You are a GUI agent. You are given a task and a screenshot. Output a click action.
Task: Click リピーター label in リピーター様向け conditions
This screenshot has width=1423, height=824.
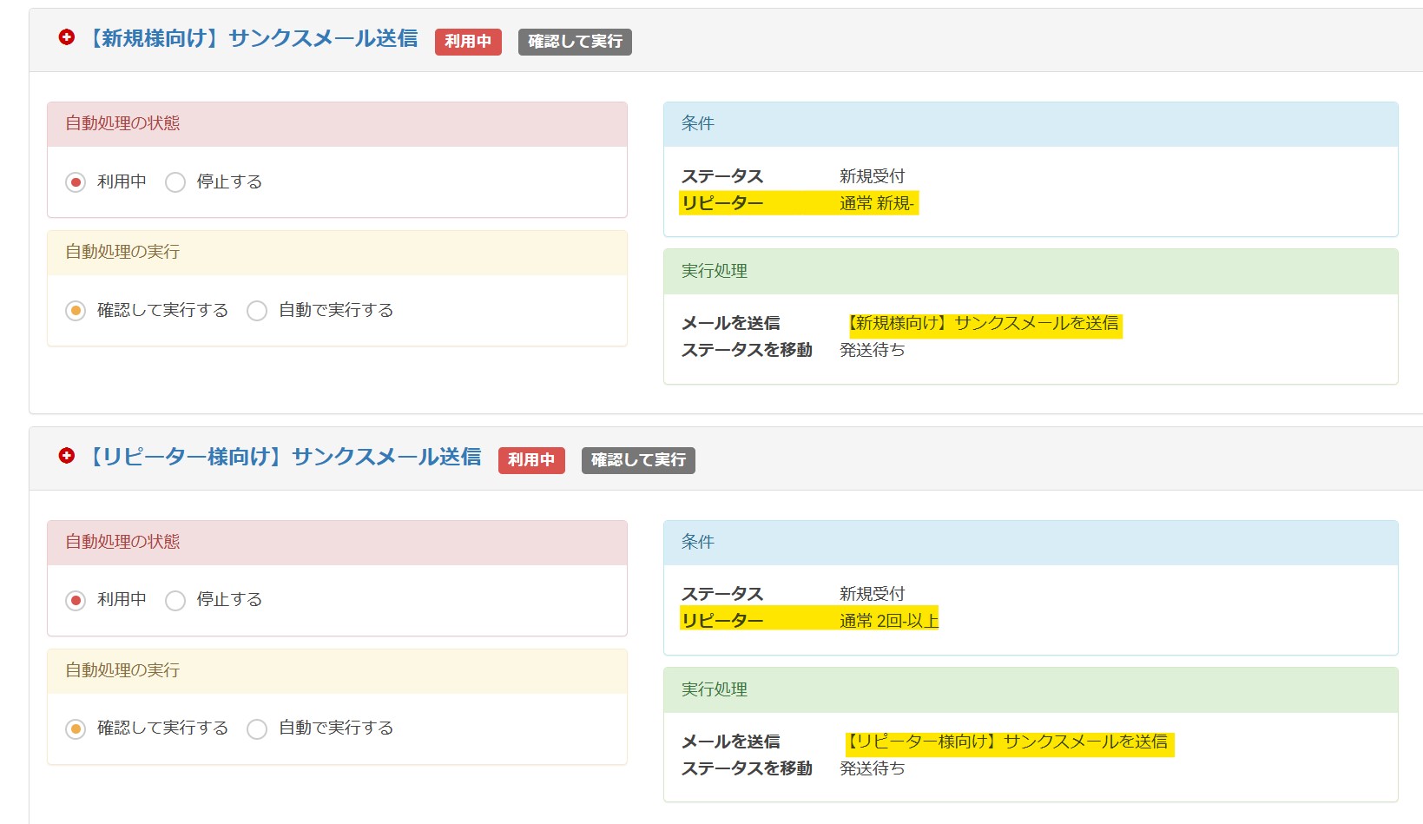722,621
